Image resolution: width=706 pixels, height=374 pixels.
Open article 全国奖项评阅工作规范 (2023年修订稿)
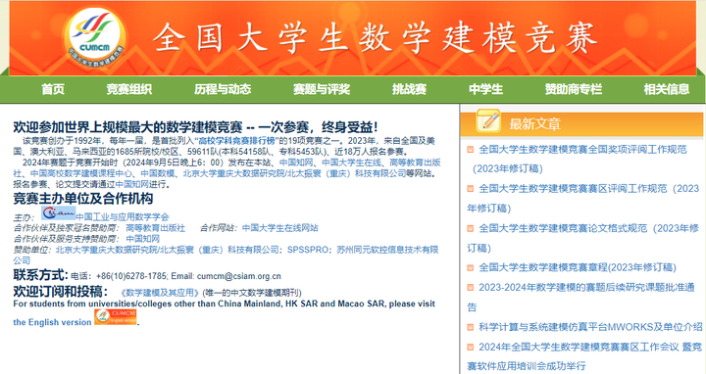tap(580, 159)
